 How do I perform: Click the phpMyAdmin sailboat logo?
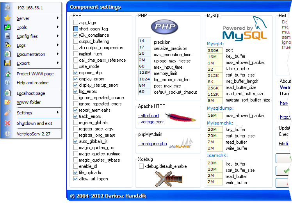tap(182, 143)
